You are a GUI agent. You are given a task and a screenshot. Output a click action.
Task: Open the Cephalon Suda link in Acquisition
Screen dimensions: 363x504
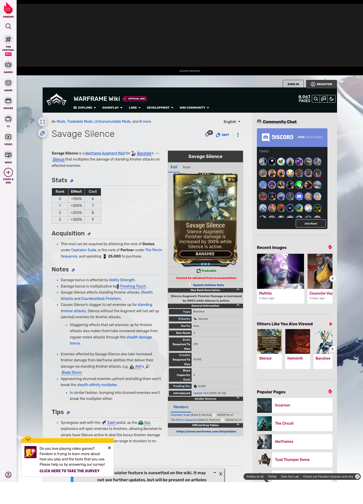click(83, 250)
